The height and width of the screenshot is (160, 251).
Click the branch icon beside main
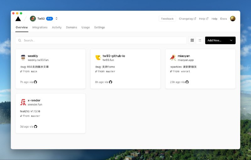[x=21, y=71]
